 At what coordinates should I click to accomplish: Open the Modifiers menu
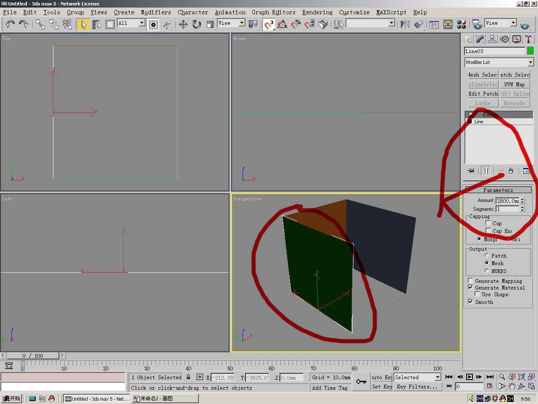point(156,12)
